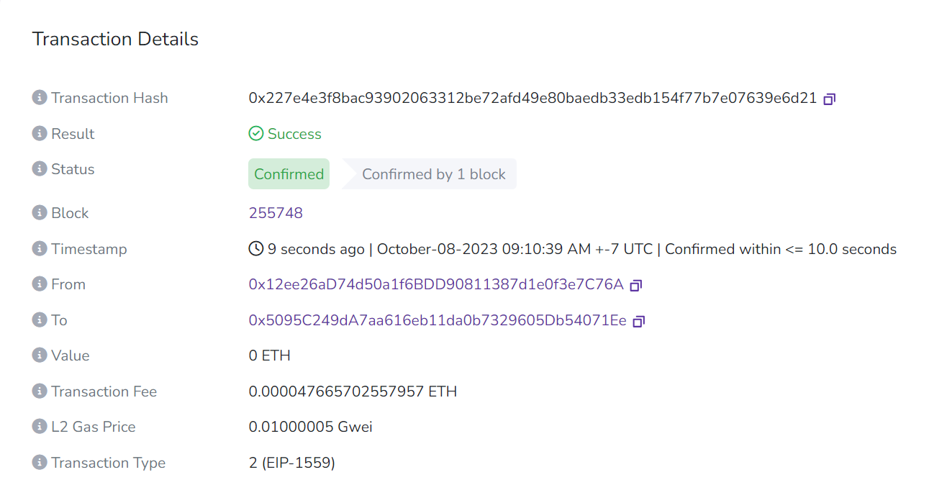Copy the To address using copy icon
This screenshot has height=480, width=929.
click(x=638, y=321)
